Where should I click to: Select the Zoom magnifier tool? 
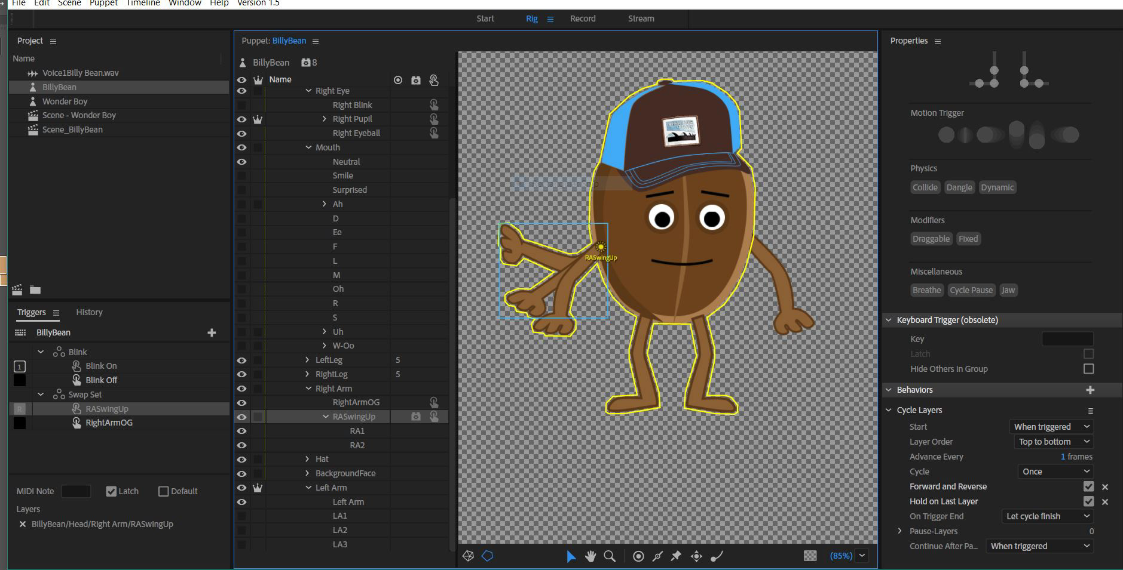(x=610, y=556)
